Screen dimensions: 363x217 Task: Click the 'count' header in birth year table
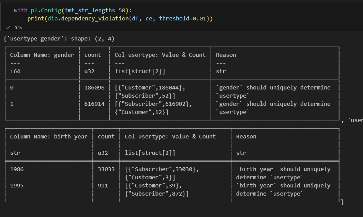pos(106,137)
